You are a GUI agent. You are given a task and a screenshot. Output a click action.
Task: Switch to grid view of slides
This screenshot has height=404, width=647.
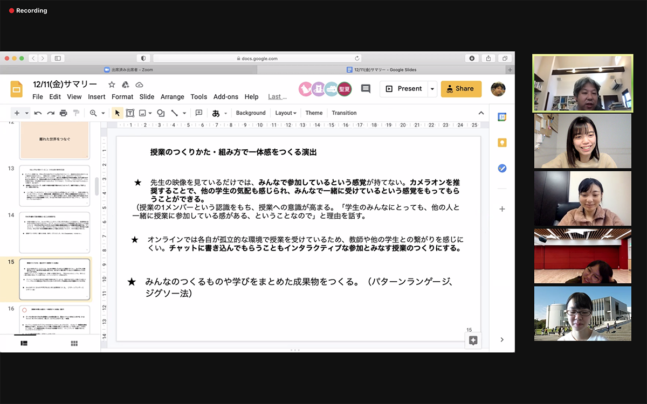coord(74,343)
